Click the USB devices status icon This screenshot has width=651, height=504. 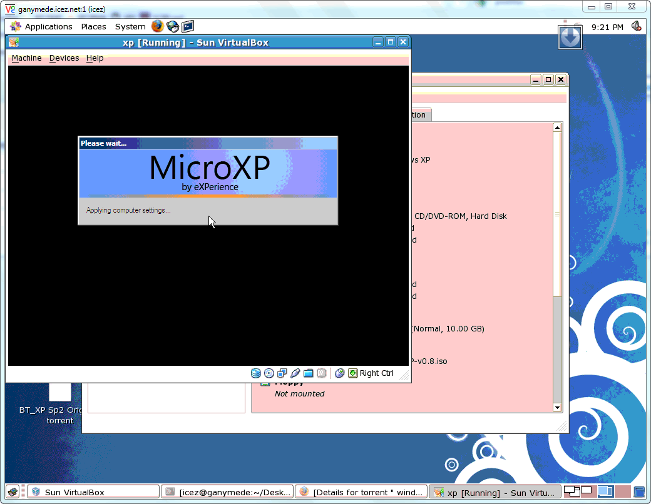[295, 373]
